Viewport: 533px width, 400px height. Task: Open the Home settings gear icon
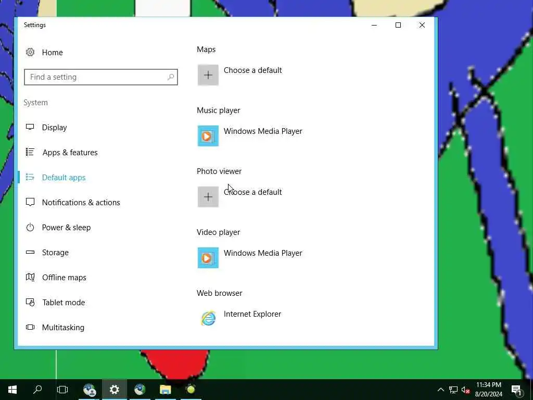(30, 53)
